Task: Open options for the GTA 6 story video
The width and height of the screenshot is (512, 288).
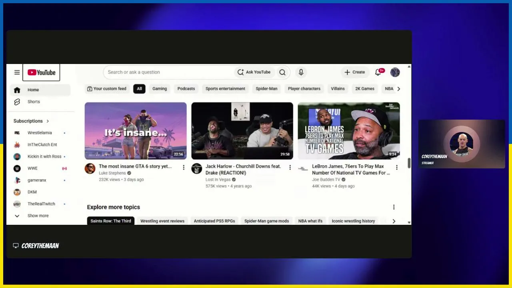Action: pyautogui.click(x=184, y=167)
